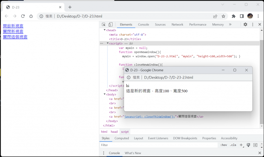
Task: Close the DevTools panel
Action: pyautogui.click(x=260, y=24)
